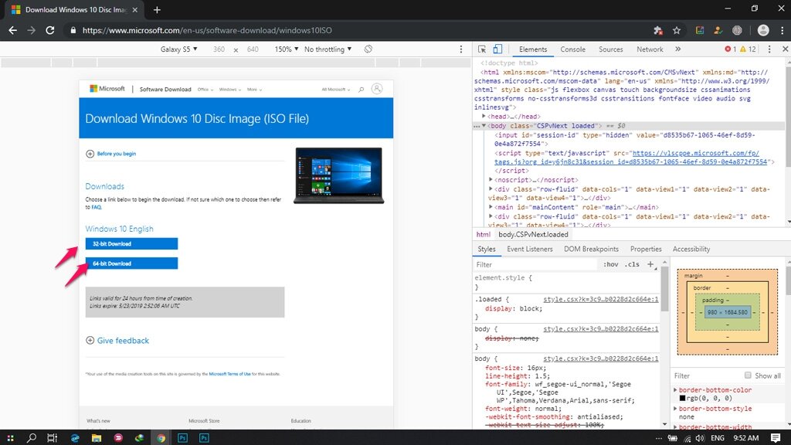This screenshot has height=445, width=791.
Task: Click the page search magnifier icon
Action: (362, 90)
